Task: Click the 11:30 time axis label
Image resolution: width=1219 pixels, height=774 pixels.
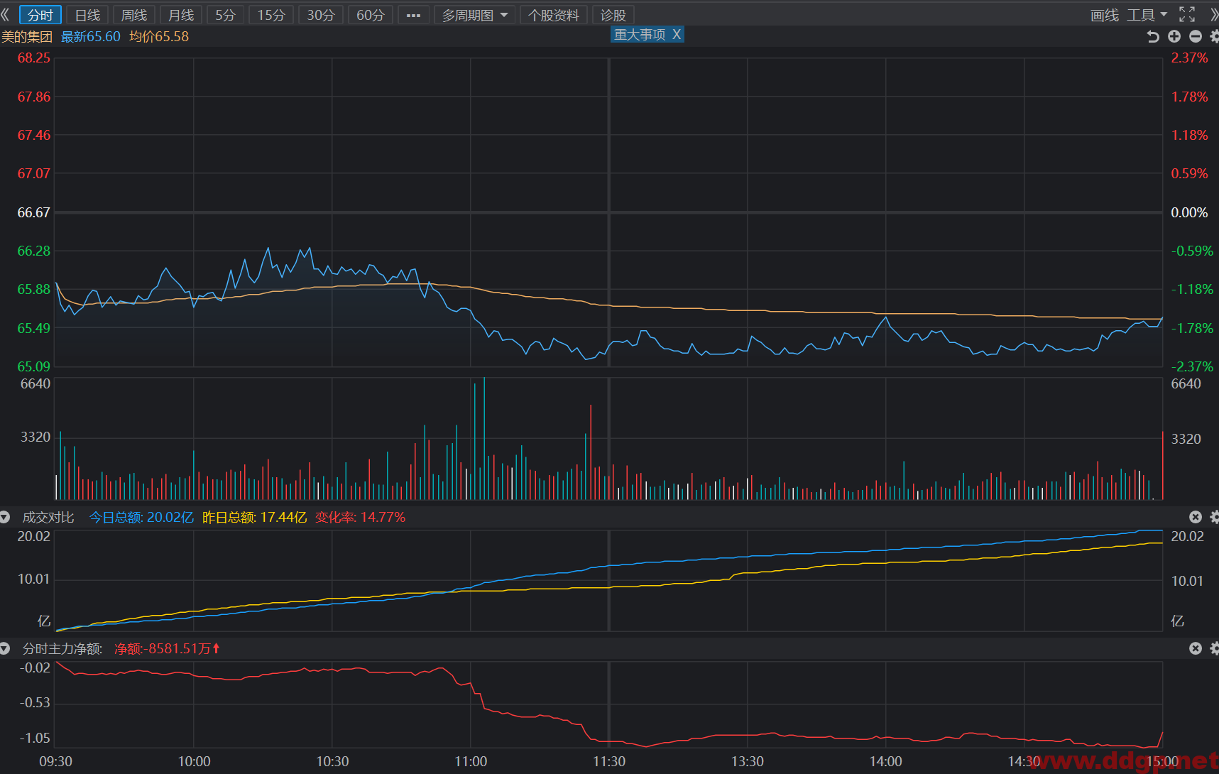Action: pyautogui.click(x=609, y=761)
